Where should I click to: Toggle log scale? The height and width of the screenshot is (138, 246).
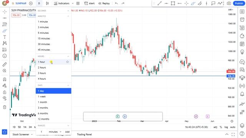click(226, 127)
